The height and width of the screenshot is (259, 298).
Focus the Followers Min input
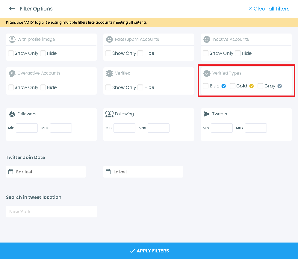tap(27, 128)
